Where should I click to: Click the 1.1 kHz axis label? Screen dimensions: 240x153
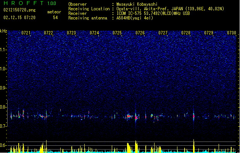[x=3, y=50]
